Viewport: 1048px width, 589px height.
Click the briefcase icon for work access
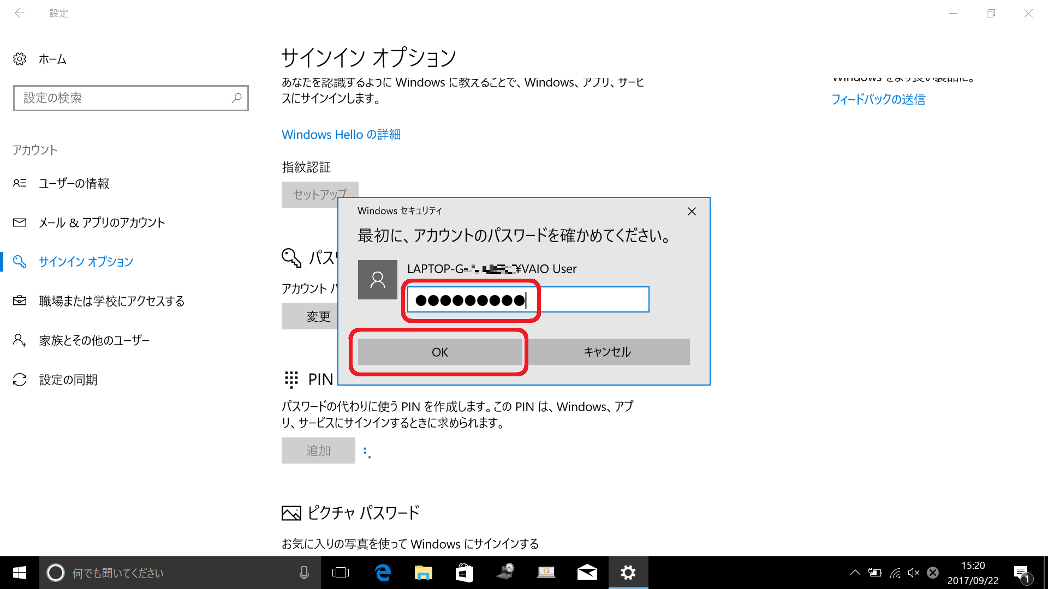(20, 300)
